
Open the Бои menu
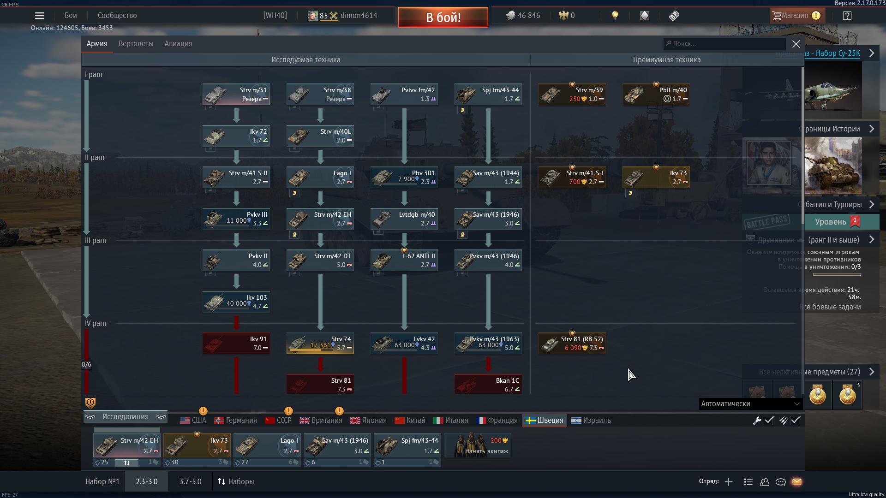pyautogui.click(x=71, y=16)
